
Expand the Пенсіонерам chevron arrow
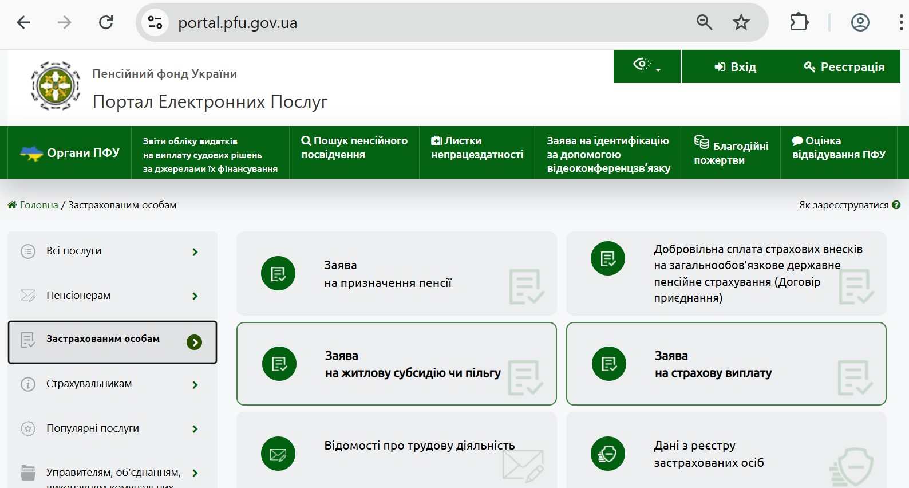tap(195, 296)
